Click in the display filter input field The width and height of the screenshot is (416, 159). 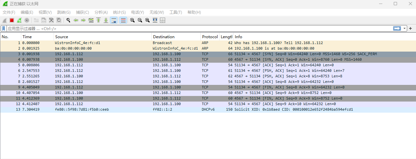(196, 28)
